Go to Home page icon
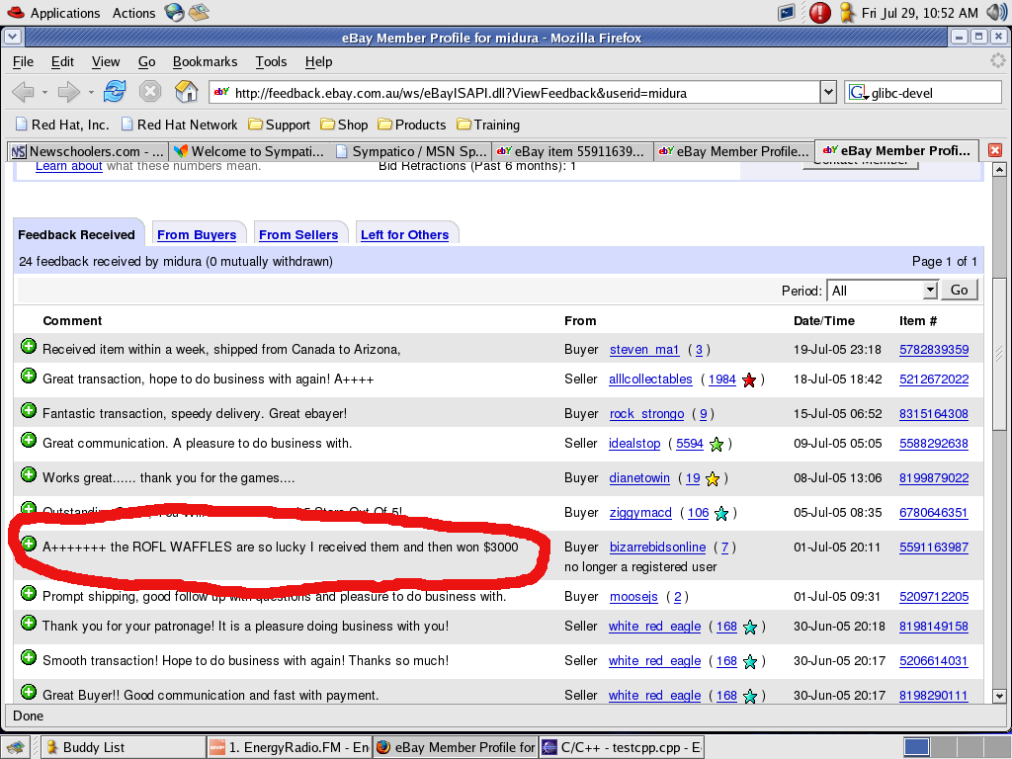Image resolution: width=1012 pixels, height=759 pixels. click(x=186, y=93)
